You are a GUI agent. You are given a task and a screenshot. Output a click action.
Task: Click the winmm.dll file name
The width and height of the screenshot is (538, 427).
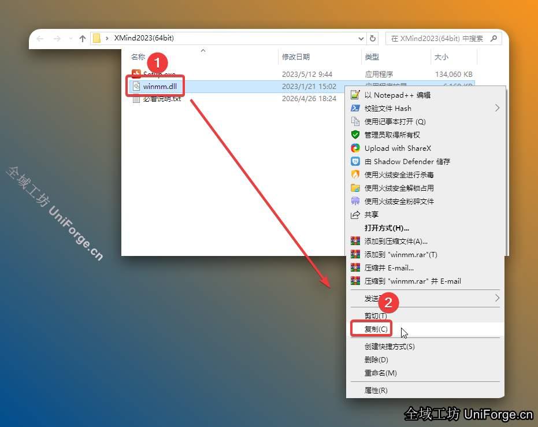pyautogui.click(x=160, y=87)
